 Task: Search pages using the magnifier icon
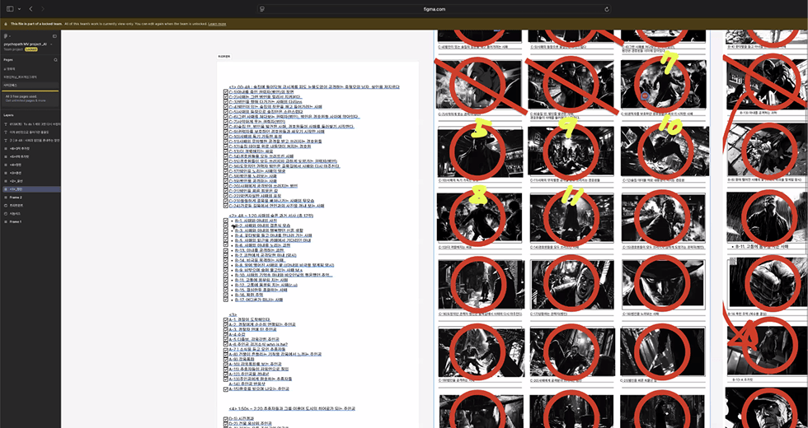(56, 59)
